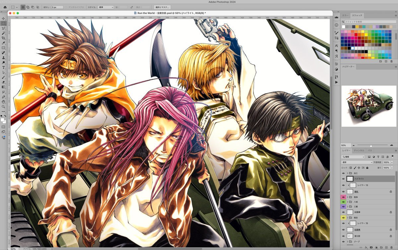The width and height of the screenshot is (398, 250).
Task: Select the Move tool
Action: (3, 19)
